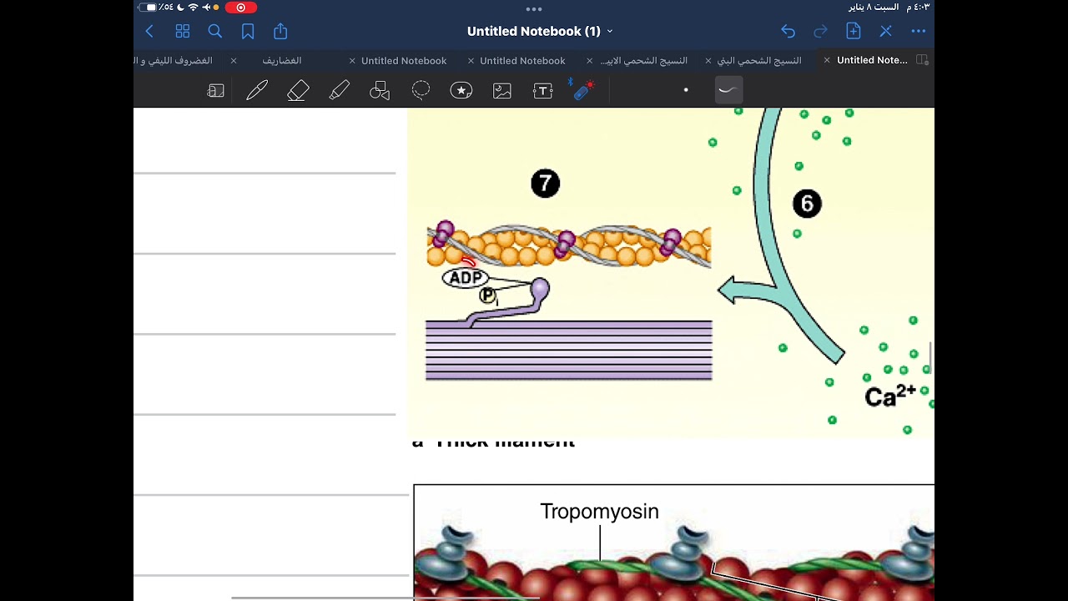Add a new page to notebook

click(x=853, y=31)
